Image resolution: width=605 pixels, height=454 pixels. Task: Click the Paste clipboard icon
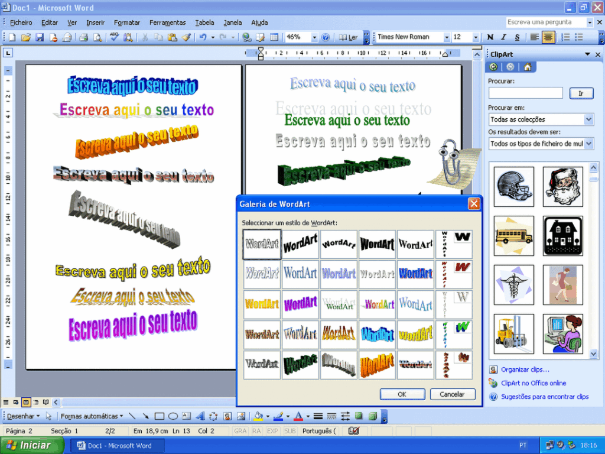[x=173, y=37]
